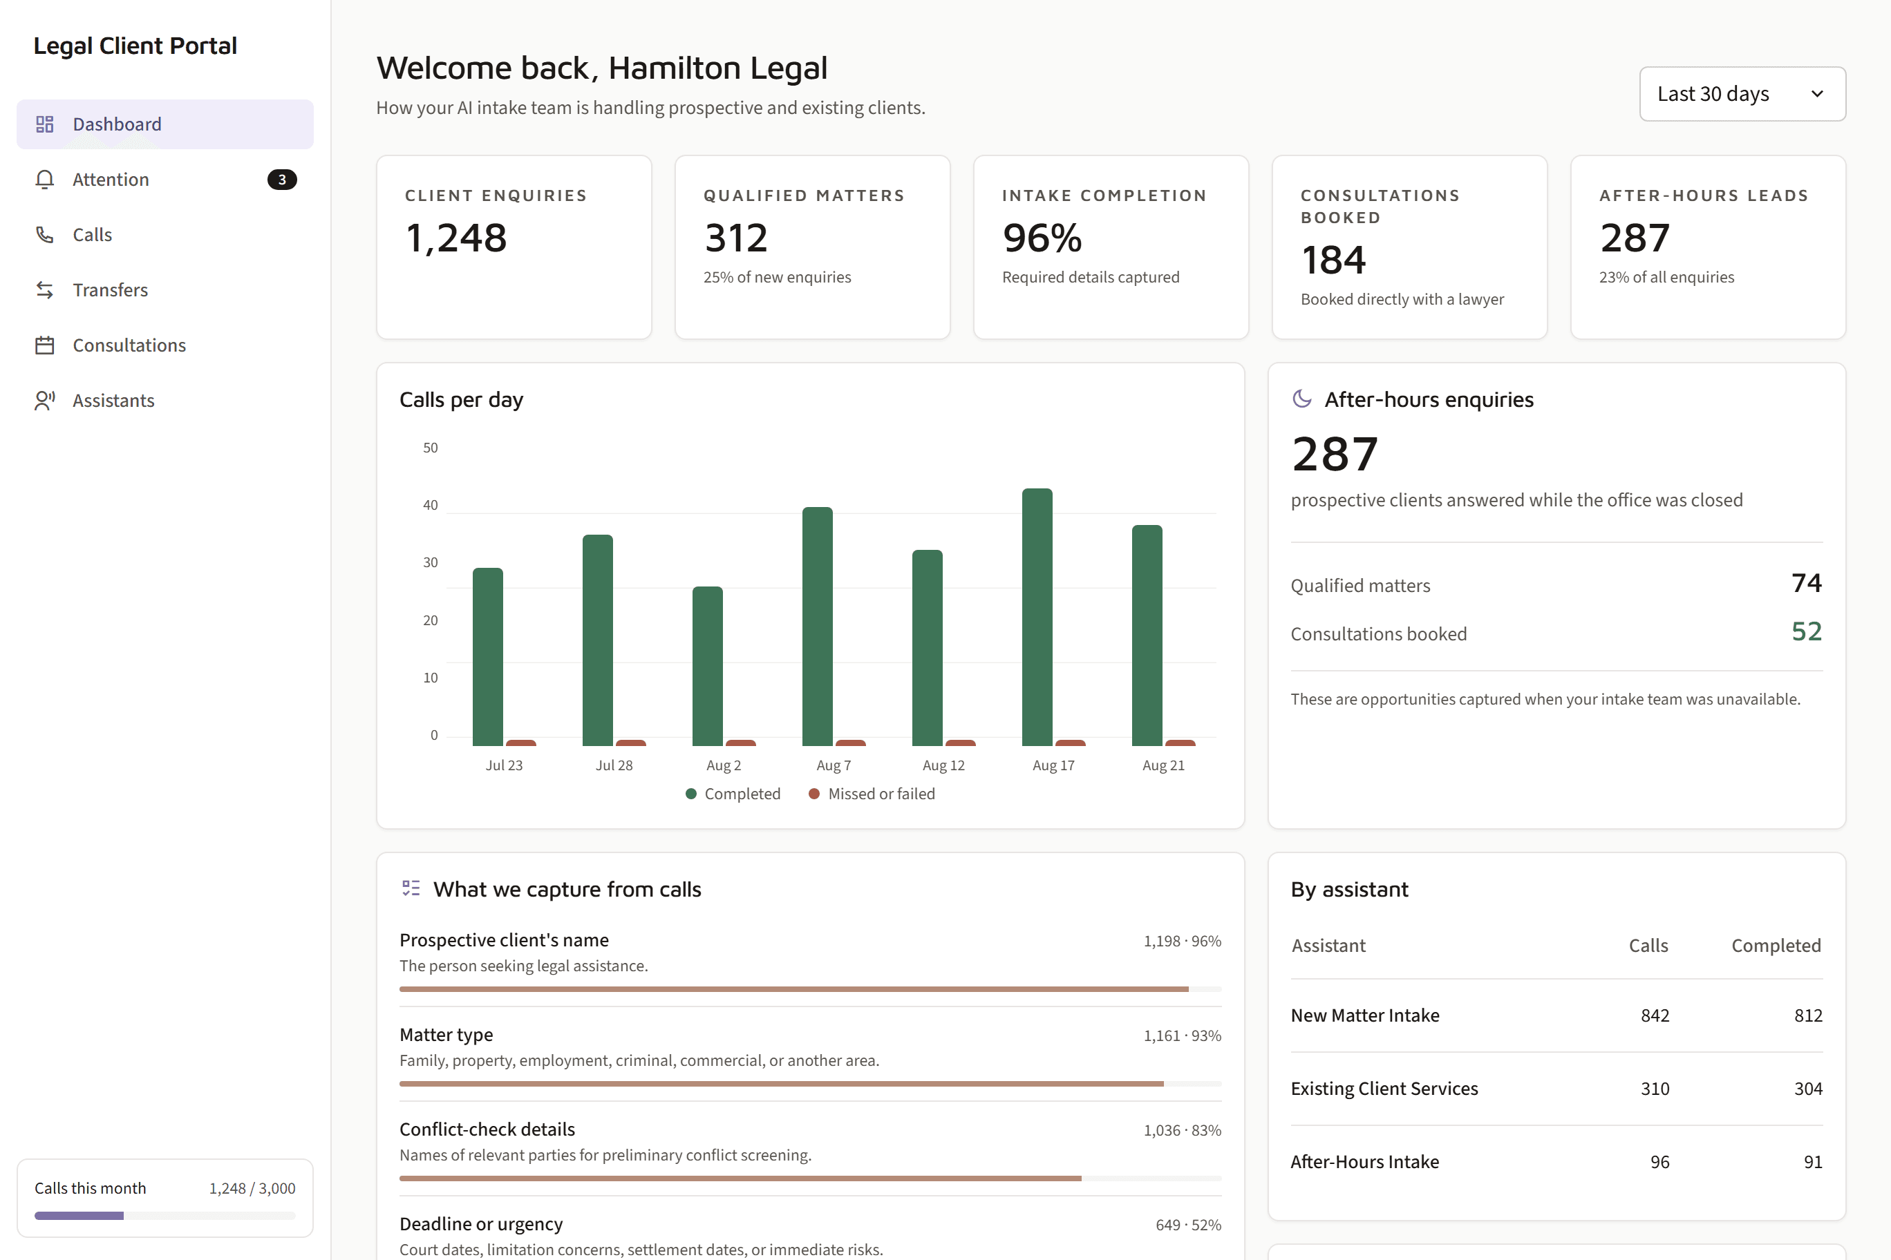This screenshot has height=1260, width=1891.
Task: Click the 1,161 · 93% capture value
Action: coord(1182,1035)
